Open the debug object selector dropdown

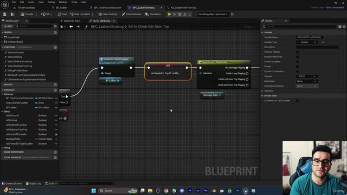point(213,14)
